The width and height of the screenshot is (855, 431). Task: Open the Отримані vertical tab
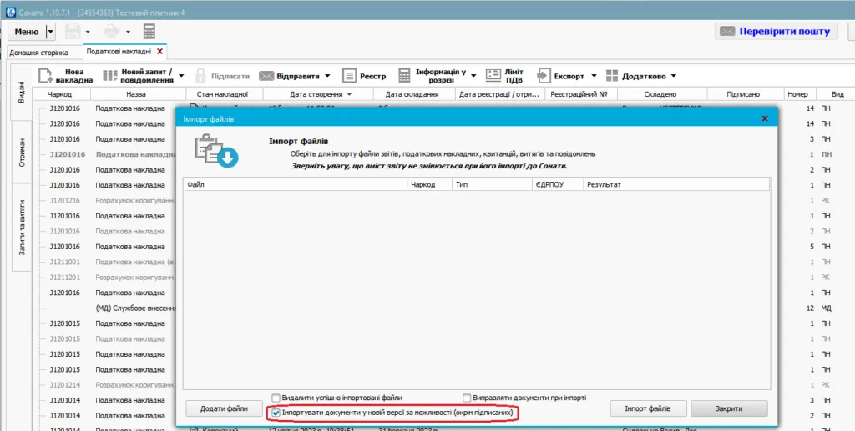point(21,153)
